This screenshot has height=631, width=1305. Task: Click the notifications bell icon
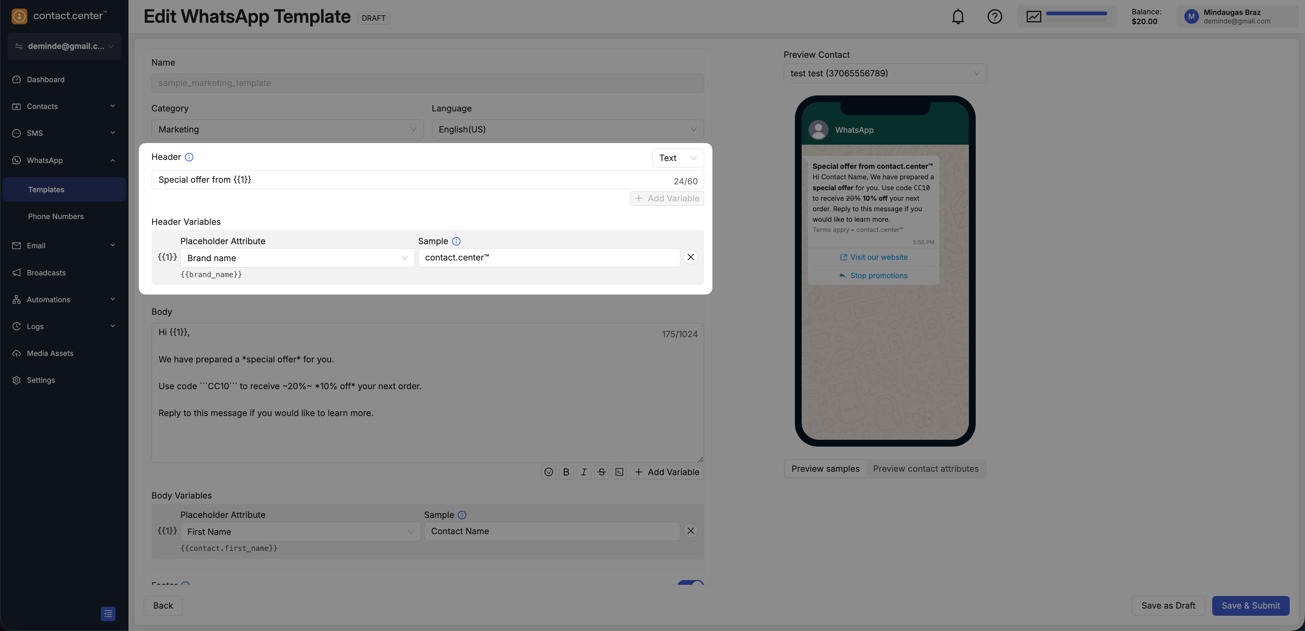click(957, 17)
